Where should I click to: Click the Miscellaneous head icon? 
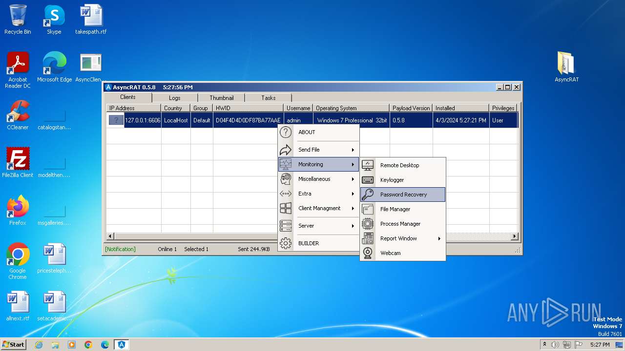click(286, 179)
